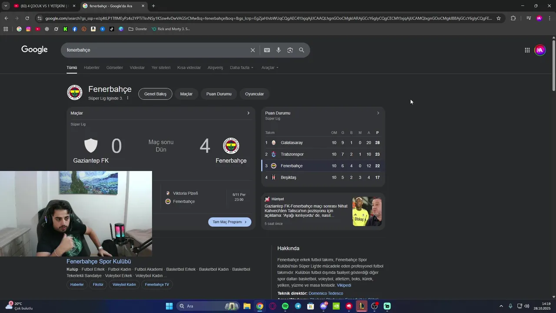The image size is (556, 313).
Task: Show hidden system tray icons
Action: click(x=501, y=306)
